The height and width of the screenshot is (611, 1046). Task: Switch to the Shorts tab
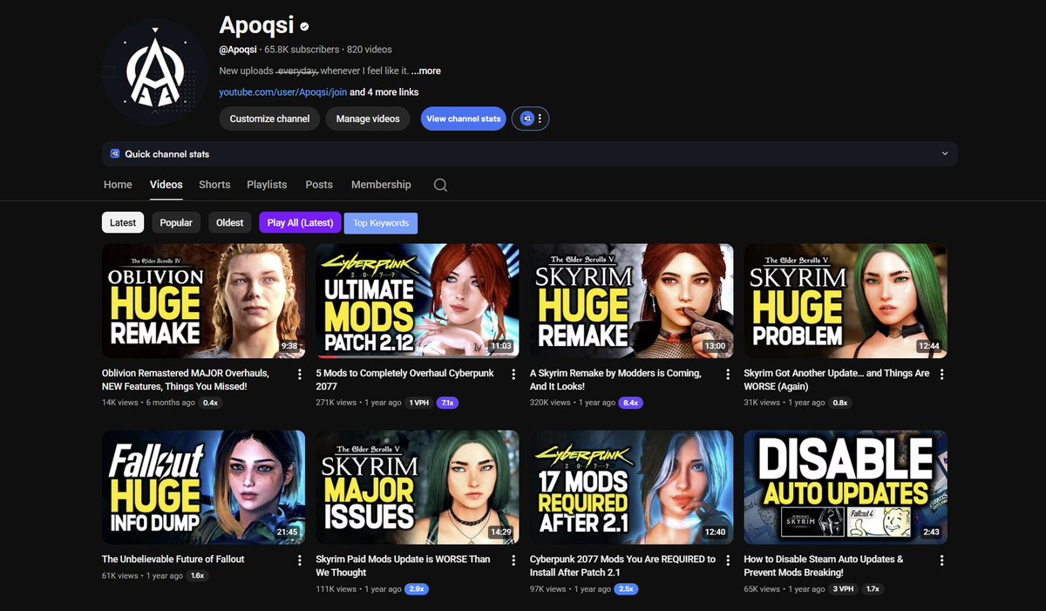(214, 185)
